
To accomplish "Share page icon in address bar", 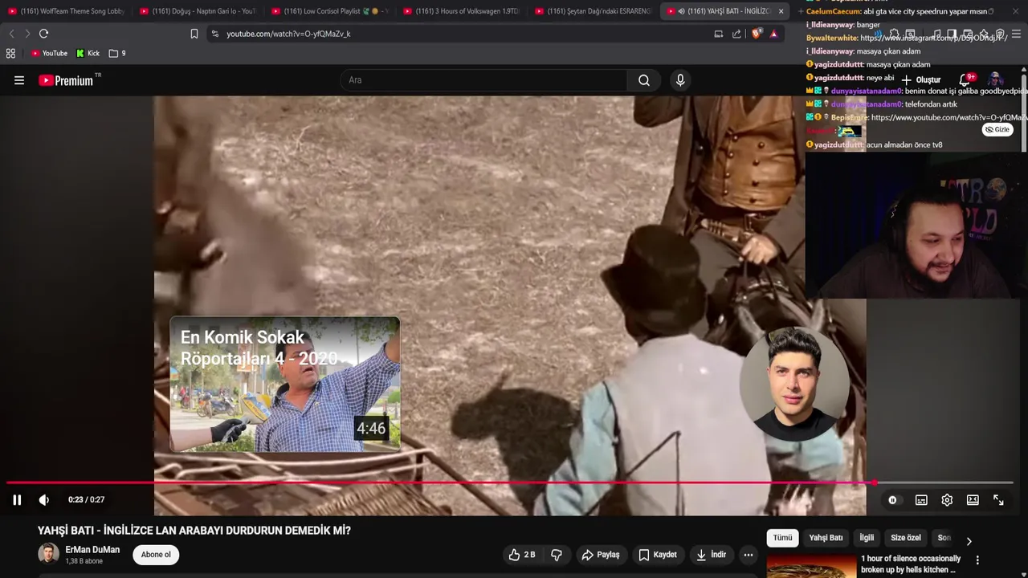I will click(x=736, y=34).
